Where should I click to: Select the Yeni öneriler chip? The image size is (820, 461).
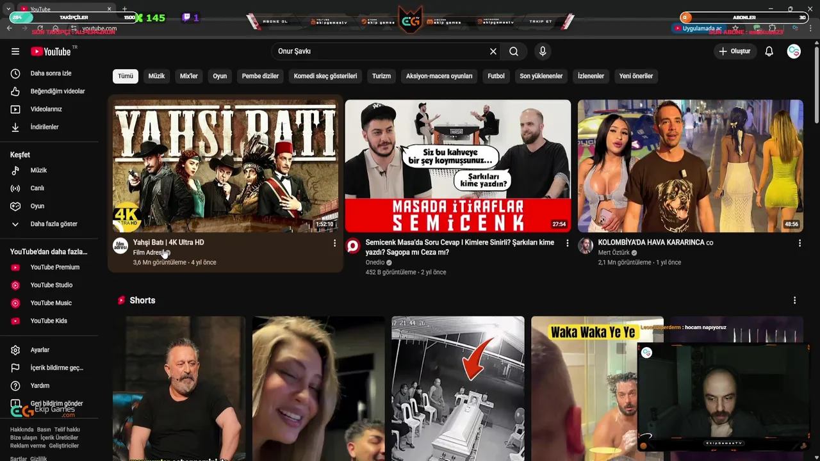coord(636,76)
